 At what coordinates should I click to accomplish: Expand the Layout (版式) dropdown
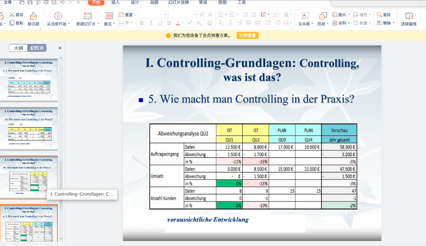pos(109,24)
